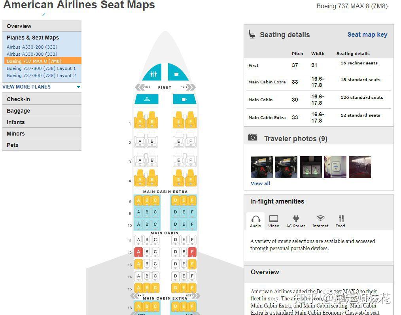The width and height of the screenshot is (401, 315).
Task: Show Internet wifi amenity details
Action: click(320, 221)
